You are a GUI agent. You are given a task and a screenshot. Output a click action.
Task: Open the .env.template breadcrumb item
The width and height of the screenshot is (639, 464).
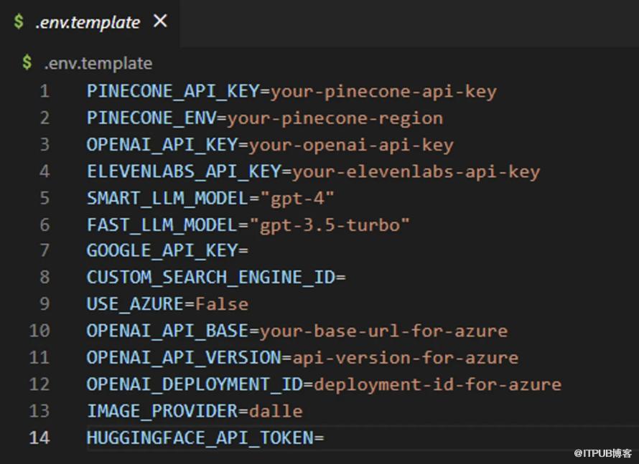[98, 63]
